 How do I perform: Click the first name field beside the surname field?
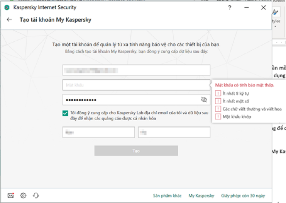tap(98, 132)
